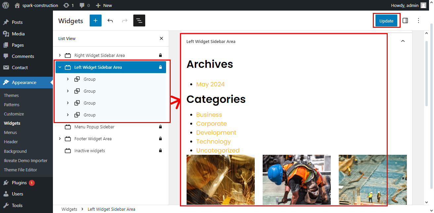Expand the first Group block
This screenshot has width=434, height=213.
[68, 79]
